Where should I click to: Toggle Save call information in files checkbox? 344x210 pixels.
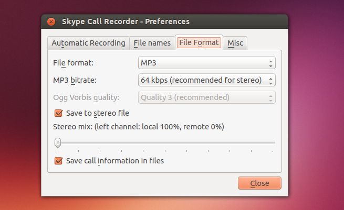click(59, 161)
